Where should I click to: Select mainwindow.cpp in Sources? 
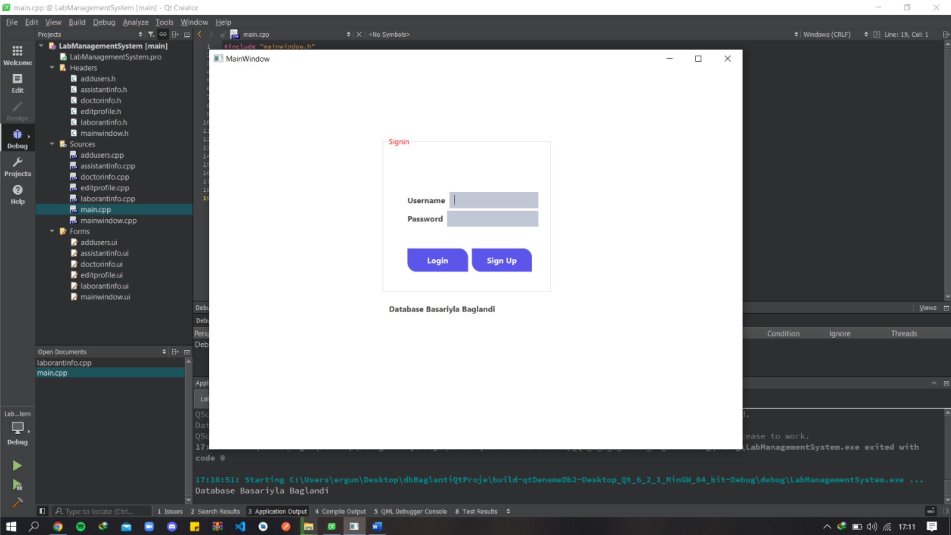point(108,220)
